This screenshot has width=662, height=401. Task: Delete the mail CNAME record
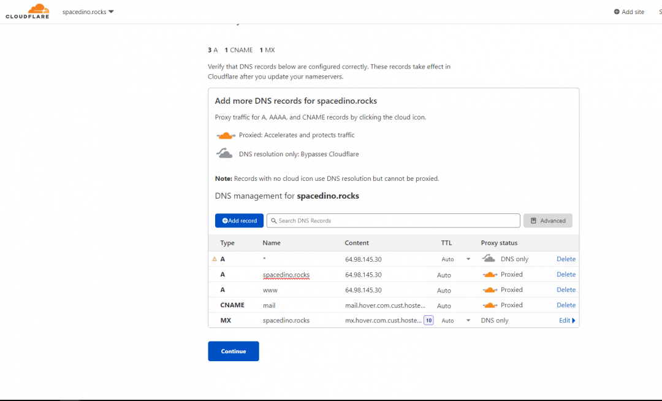(x=565, y=305)
